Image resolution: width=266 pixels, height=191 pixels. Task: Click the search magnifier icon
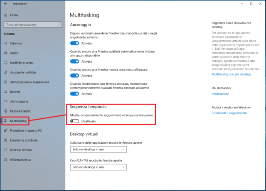pyautogui.click(x=60, y=25)
